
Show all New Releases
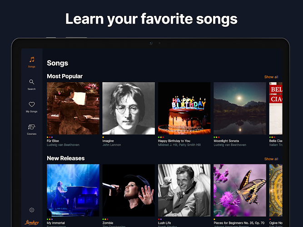coord(271,159)
